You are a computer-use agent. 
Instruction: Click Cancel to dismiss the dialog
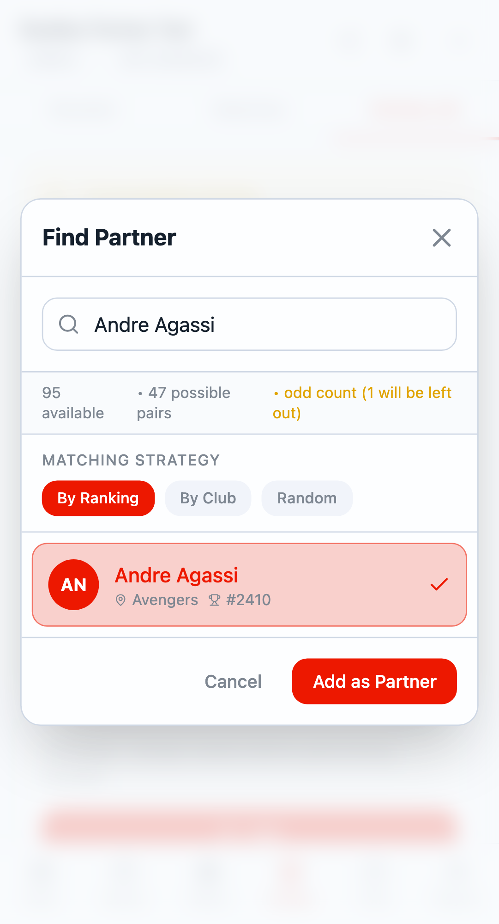pyautogui.click(x=233, y=681)
